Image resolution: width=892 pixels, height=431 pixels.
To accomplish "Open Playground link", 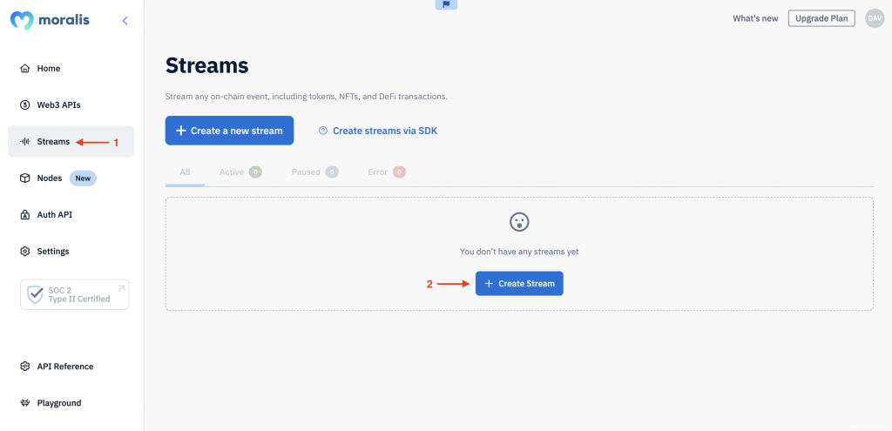I will [71, 403].
